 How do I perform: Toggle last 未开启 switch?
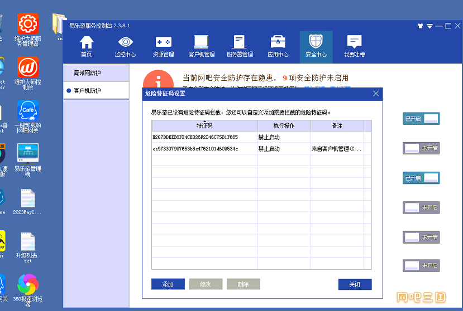point(421,265)
